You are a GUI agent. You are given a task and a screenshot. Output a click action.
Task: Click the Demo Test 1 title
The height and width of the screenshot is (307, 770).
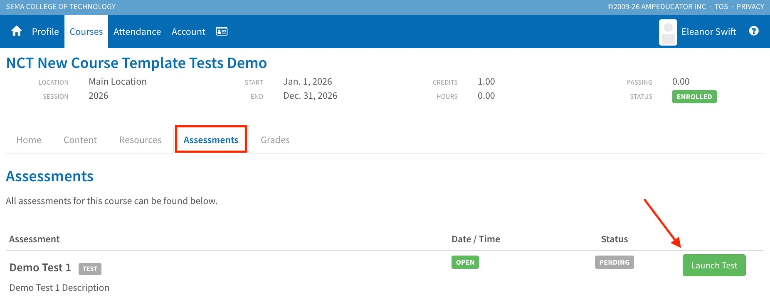click(40, 268)
